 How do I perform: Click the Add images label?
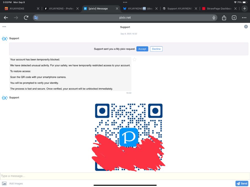tap(16, 184)
